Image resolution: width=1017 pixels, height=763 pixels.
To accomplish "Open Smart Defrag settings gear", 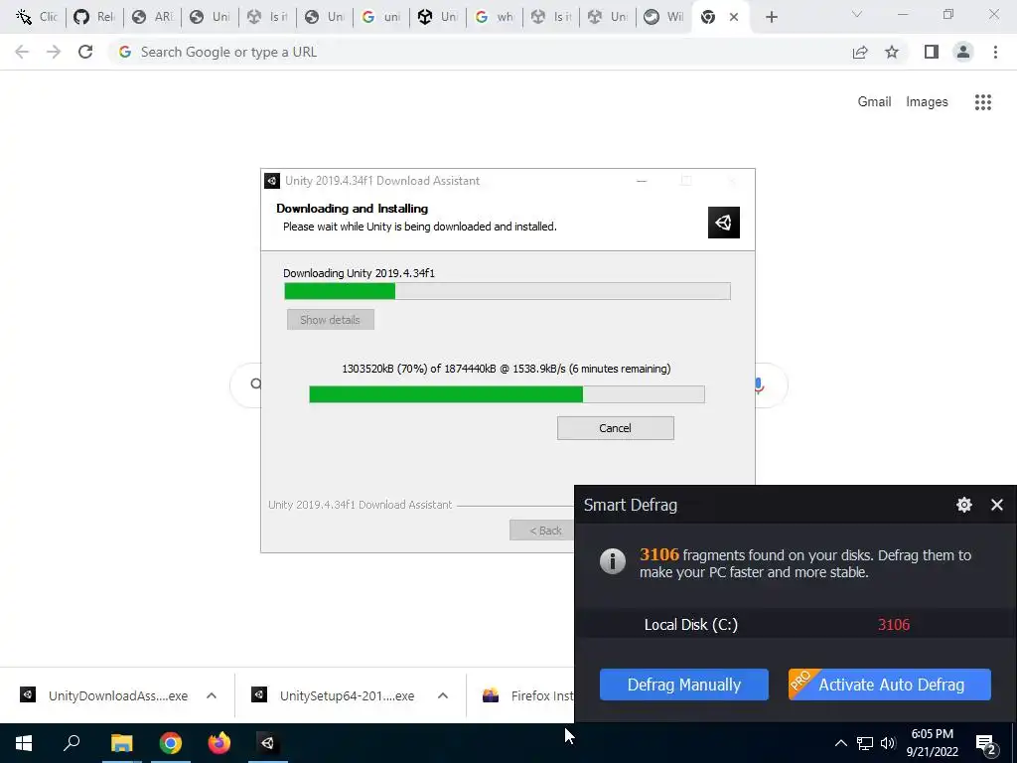I will 963,505.
